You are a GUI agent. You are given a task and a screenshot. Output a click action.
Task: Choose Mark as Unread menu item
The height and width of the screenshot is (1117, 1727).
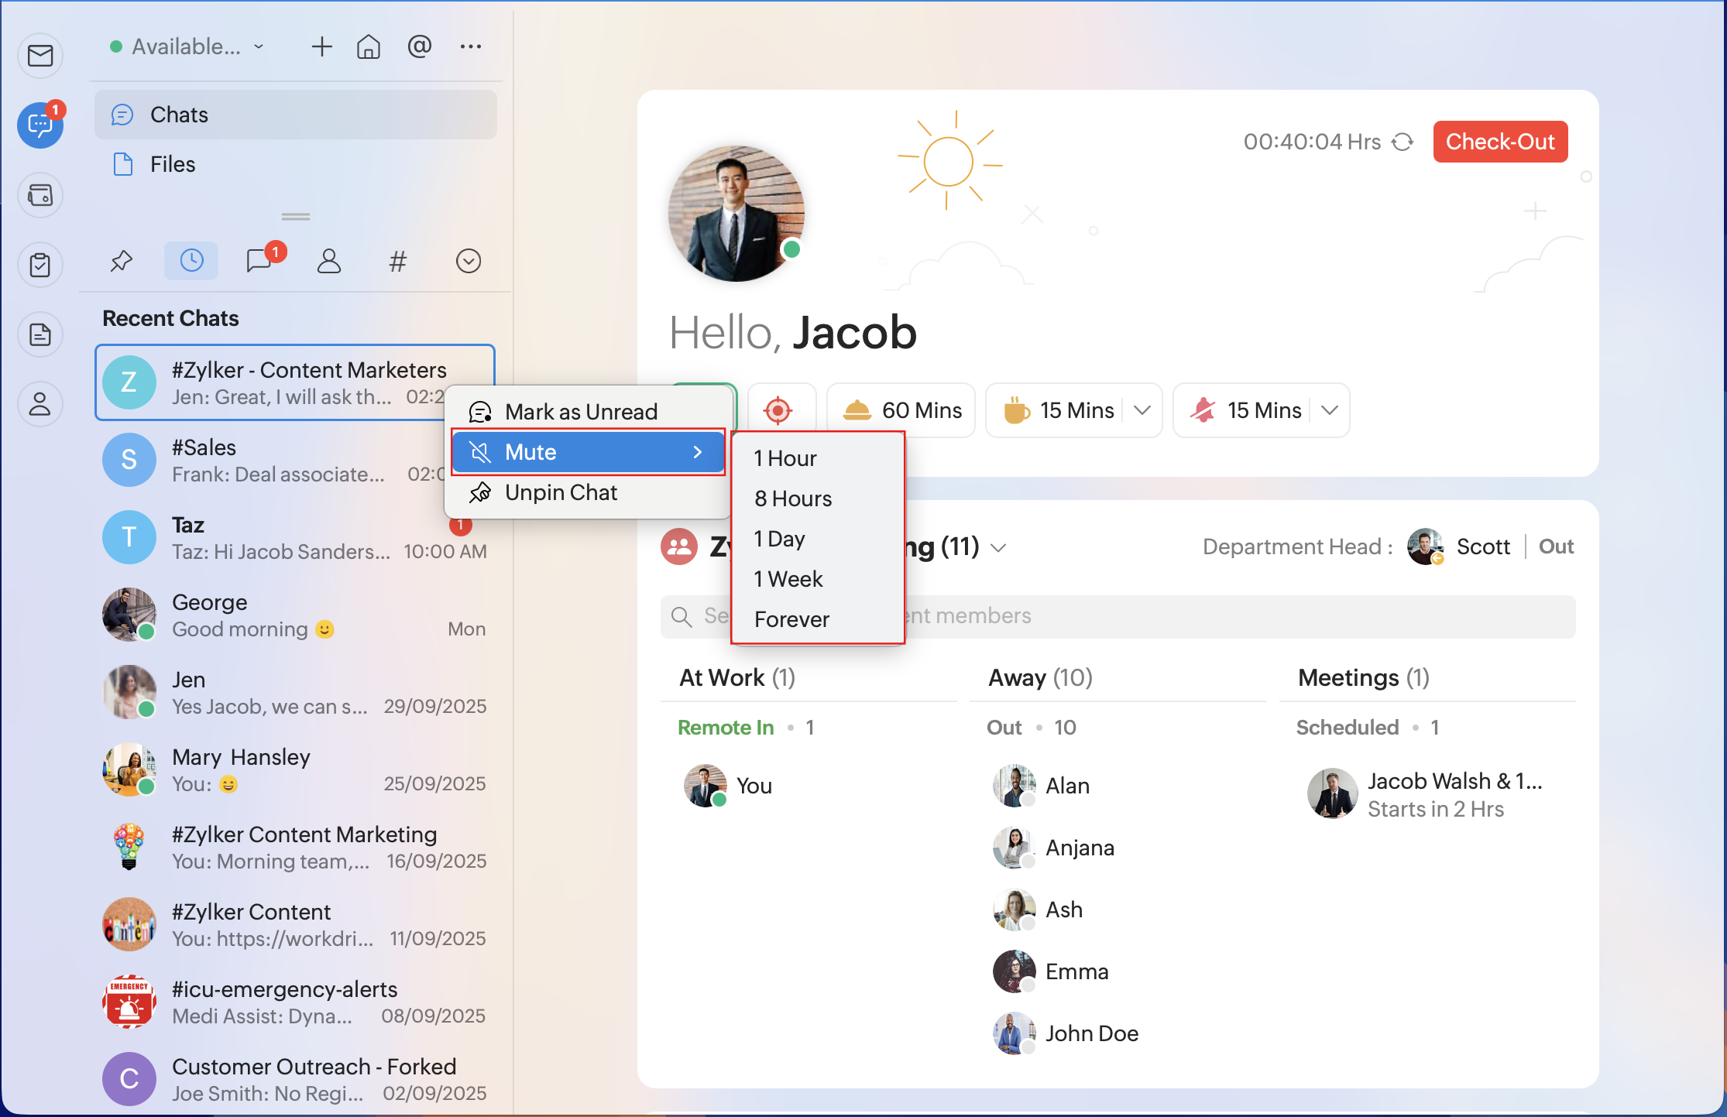pos(580,412)
